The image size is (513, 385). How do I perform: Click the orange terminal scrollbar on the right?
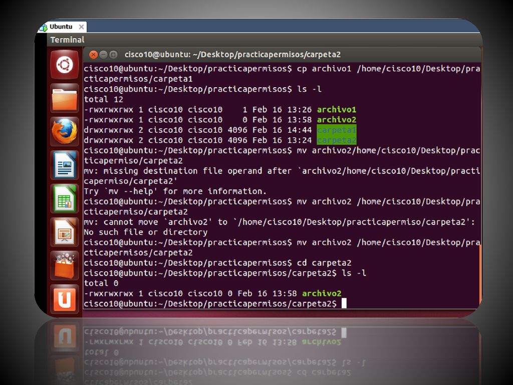click(x=480, y=275)
